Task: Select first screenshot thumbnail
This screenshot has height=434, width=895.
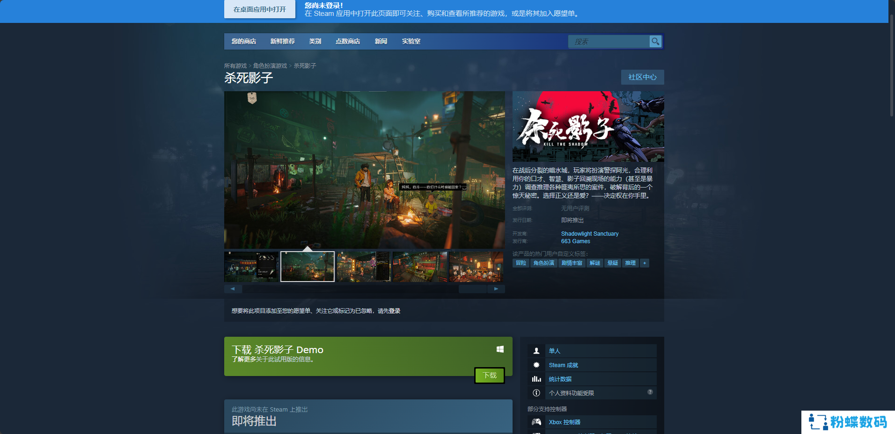Action: (x=251, y=267)
